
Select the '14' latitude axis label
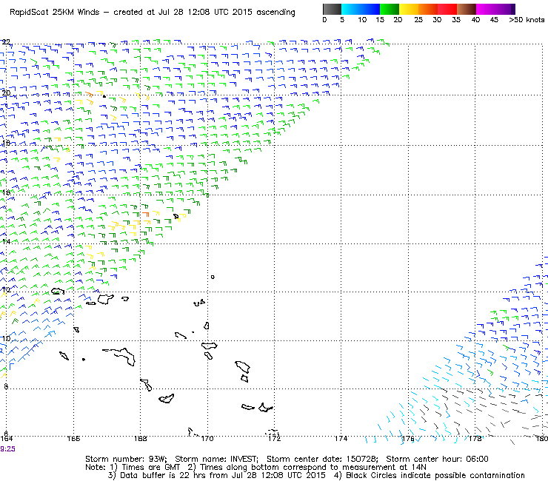[x=6, y=241]
